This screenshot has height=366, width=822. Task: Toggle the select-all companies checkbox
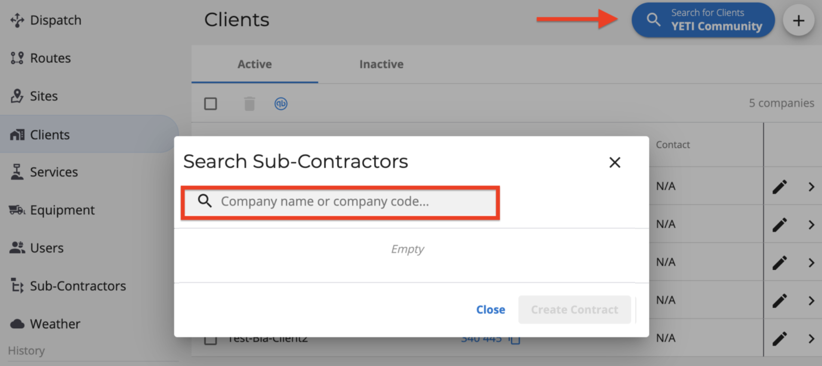click(x=211, y=104)
